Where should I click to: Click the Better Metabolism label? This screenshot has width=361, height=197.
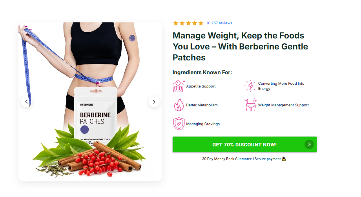(202, 105)
